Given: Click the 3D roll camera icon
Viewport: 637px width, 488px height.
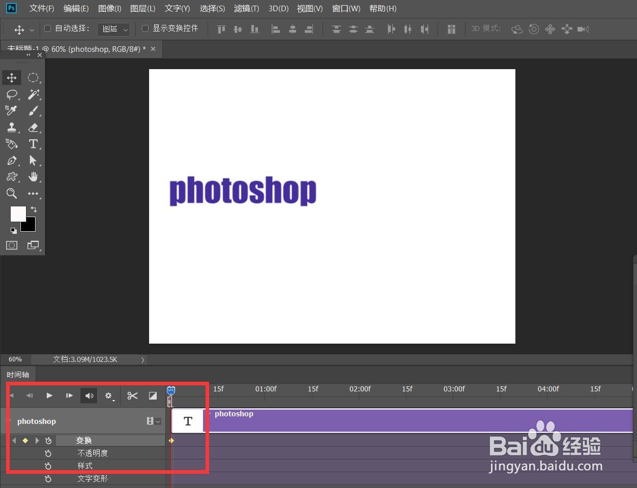Looking at the screenshot, I should [x=534, y=29].
